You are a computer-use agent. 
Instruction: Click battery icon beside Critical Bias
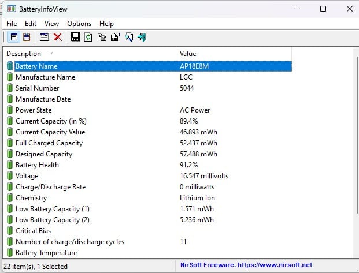point(10,231)
